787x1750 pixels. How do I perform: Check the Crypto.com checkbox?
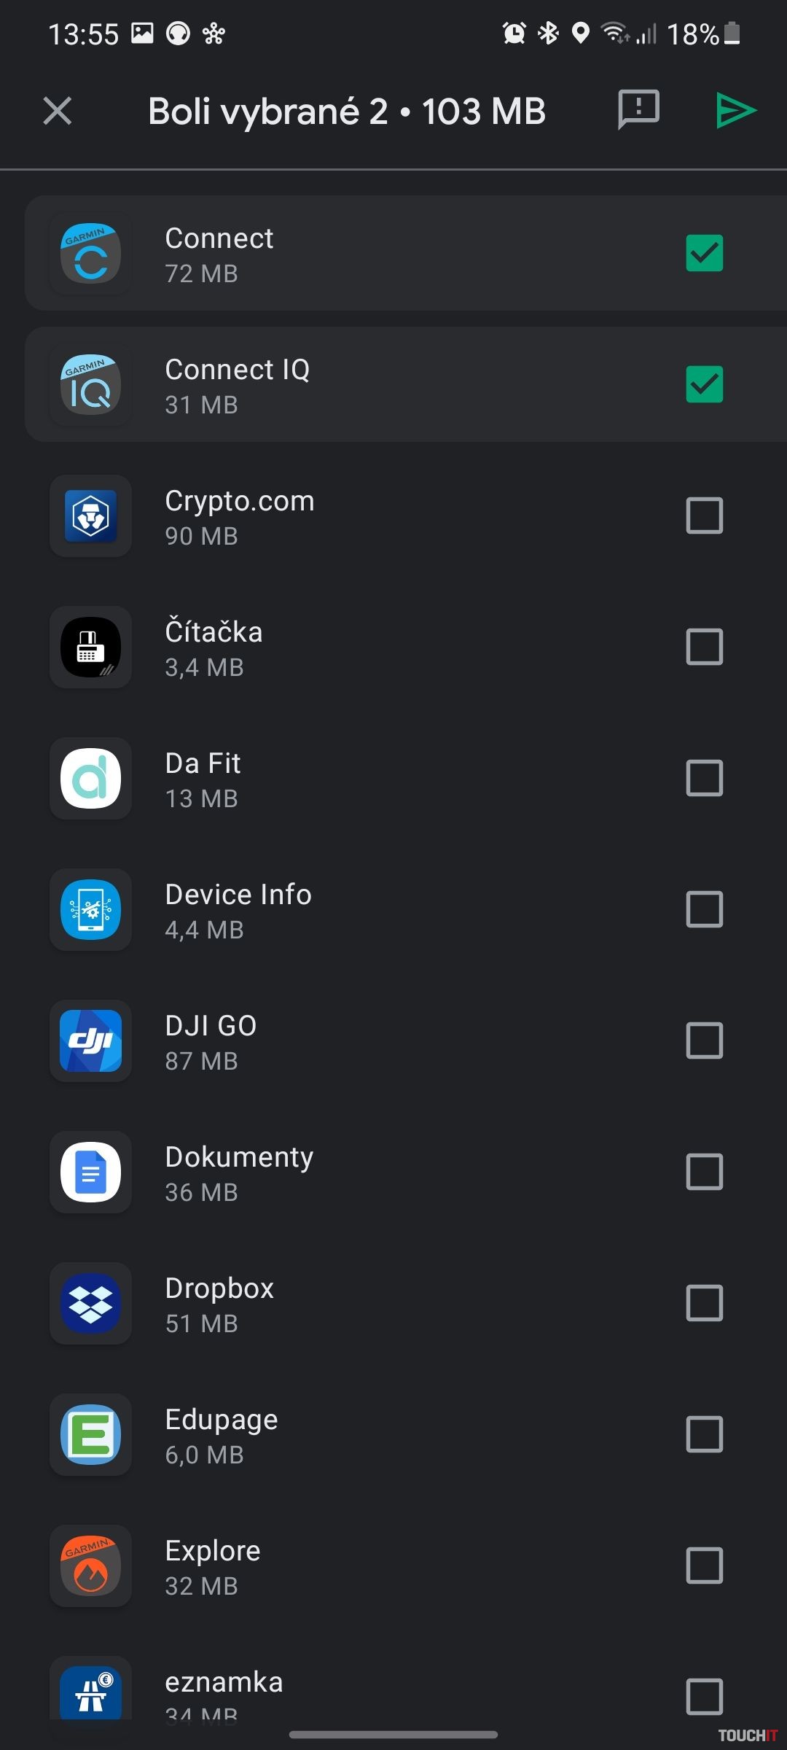pos(704,516)
